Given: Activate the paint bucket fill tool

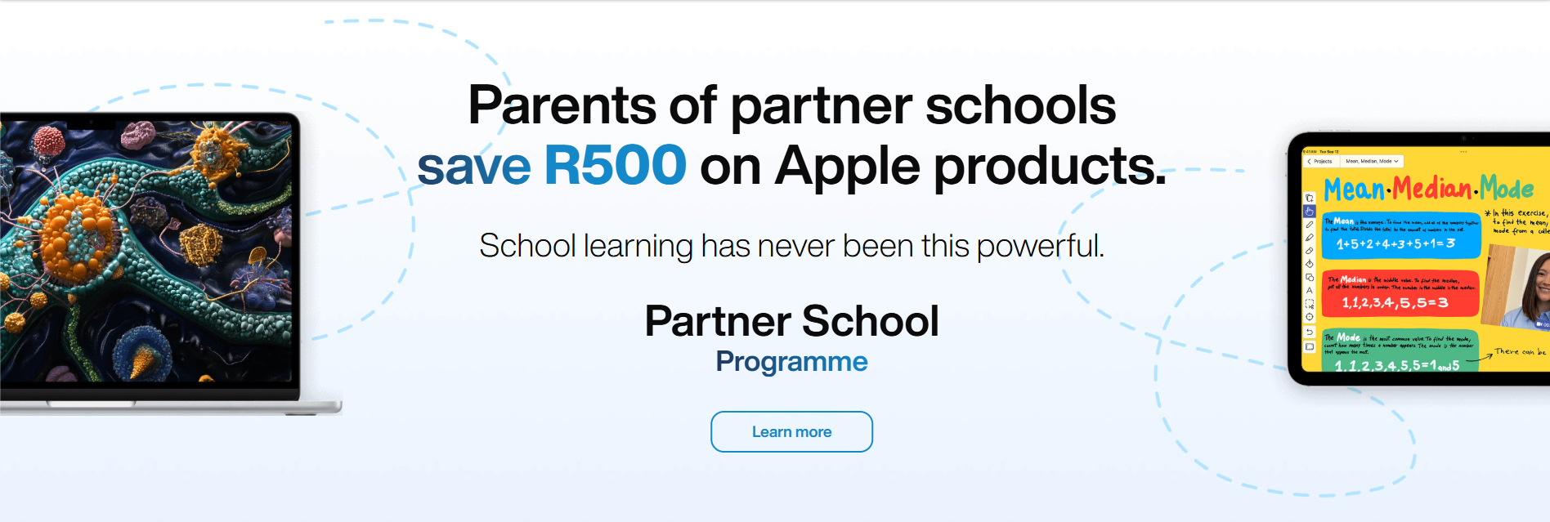Looking at the screenshot, I should click(1309, 264).
